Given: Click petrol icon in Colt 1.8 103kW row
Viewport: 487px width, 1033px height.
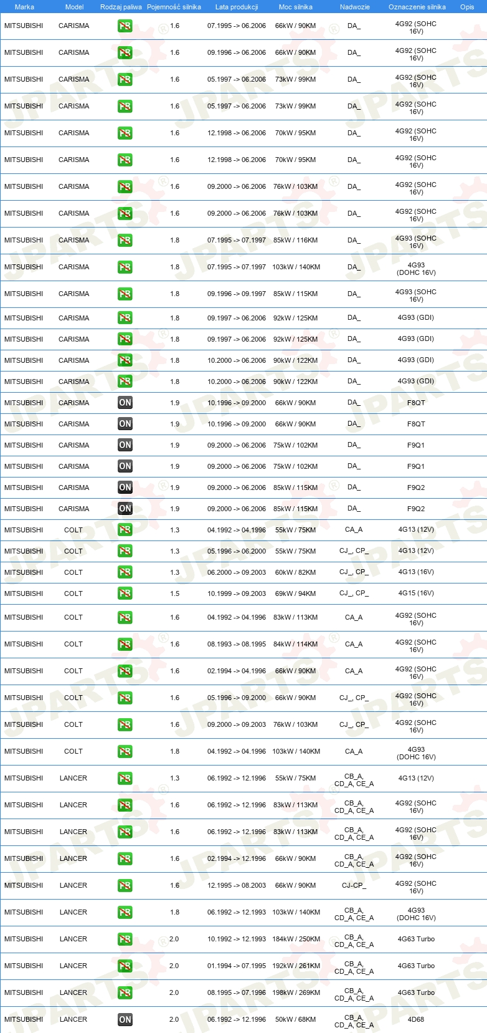Looking at the screenshot, I should (x=125, y=752).
